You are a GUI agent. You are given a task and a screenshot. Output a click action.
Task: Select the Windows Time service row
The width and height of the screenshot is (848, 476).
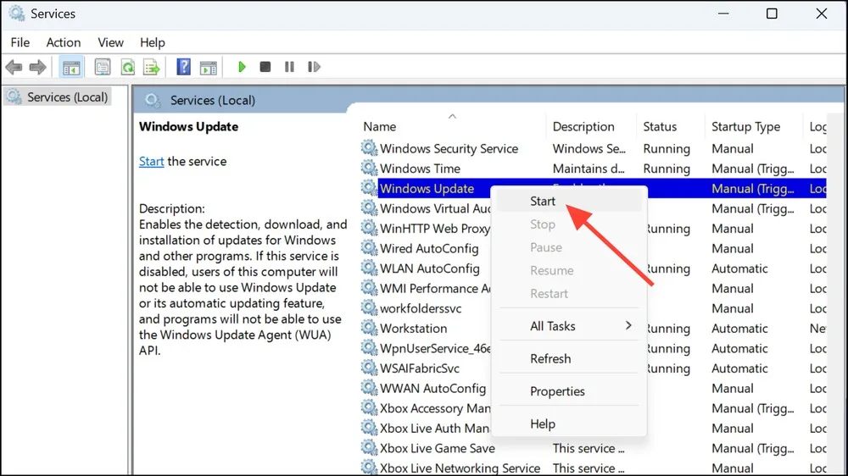point(594,169)
